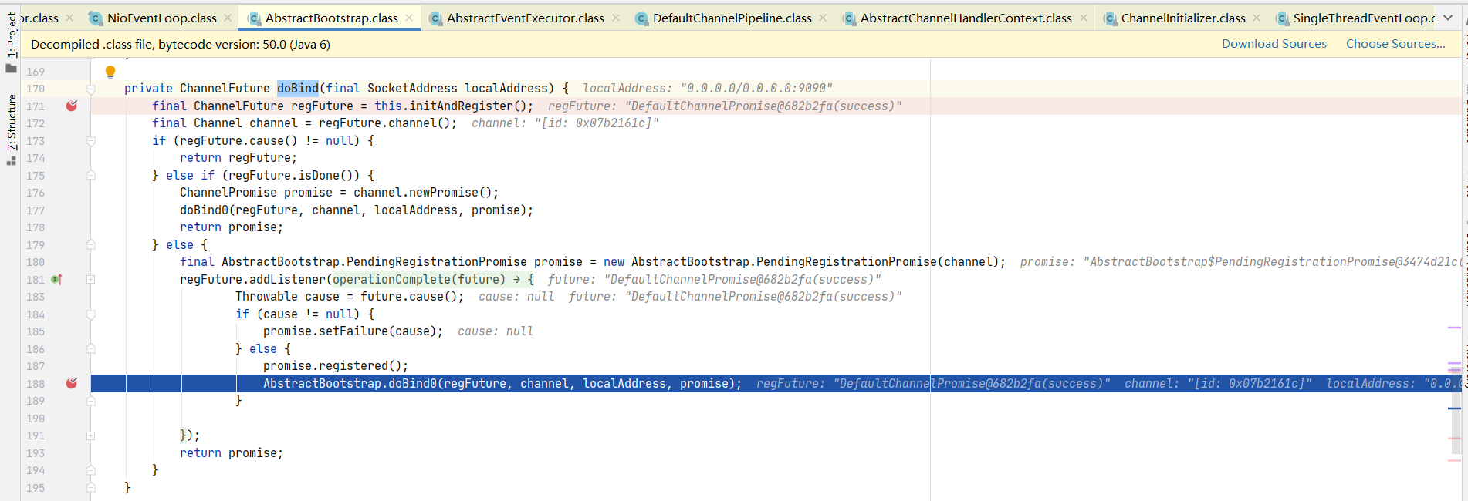Close the NioEventLoop.class tab
Viewport: 1468px width, 501px height.
pos(228,18)
